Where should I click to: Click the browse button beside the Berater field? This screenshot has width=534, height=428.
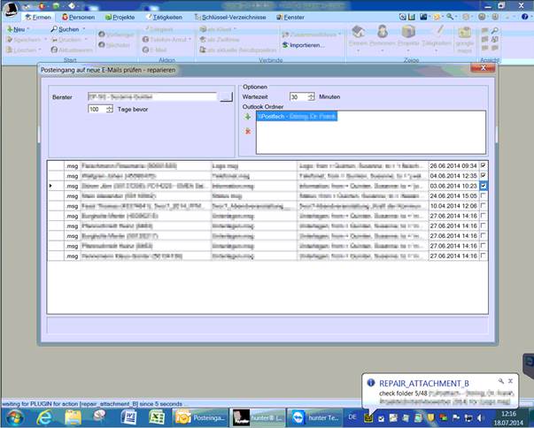(x=225, y=96)
